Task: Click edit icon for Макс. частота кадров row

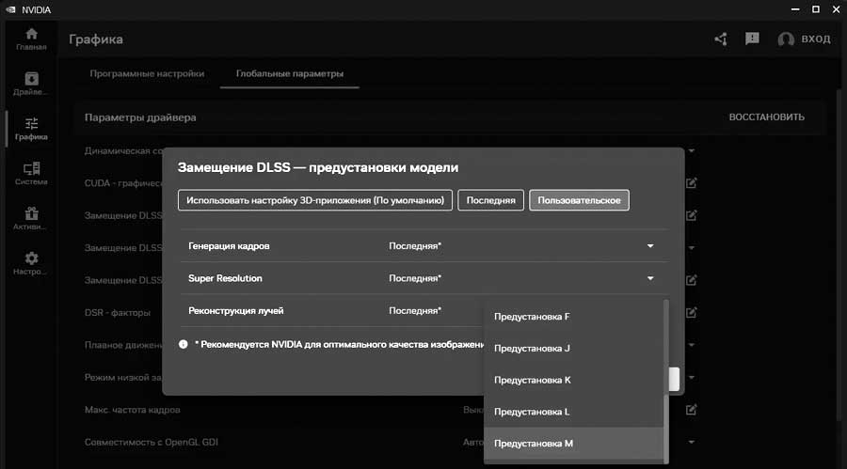Action: tap(692, 410)
